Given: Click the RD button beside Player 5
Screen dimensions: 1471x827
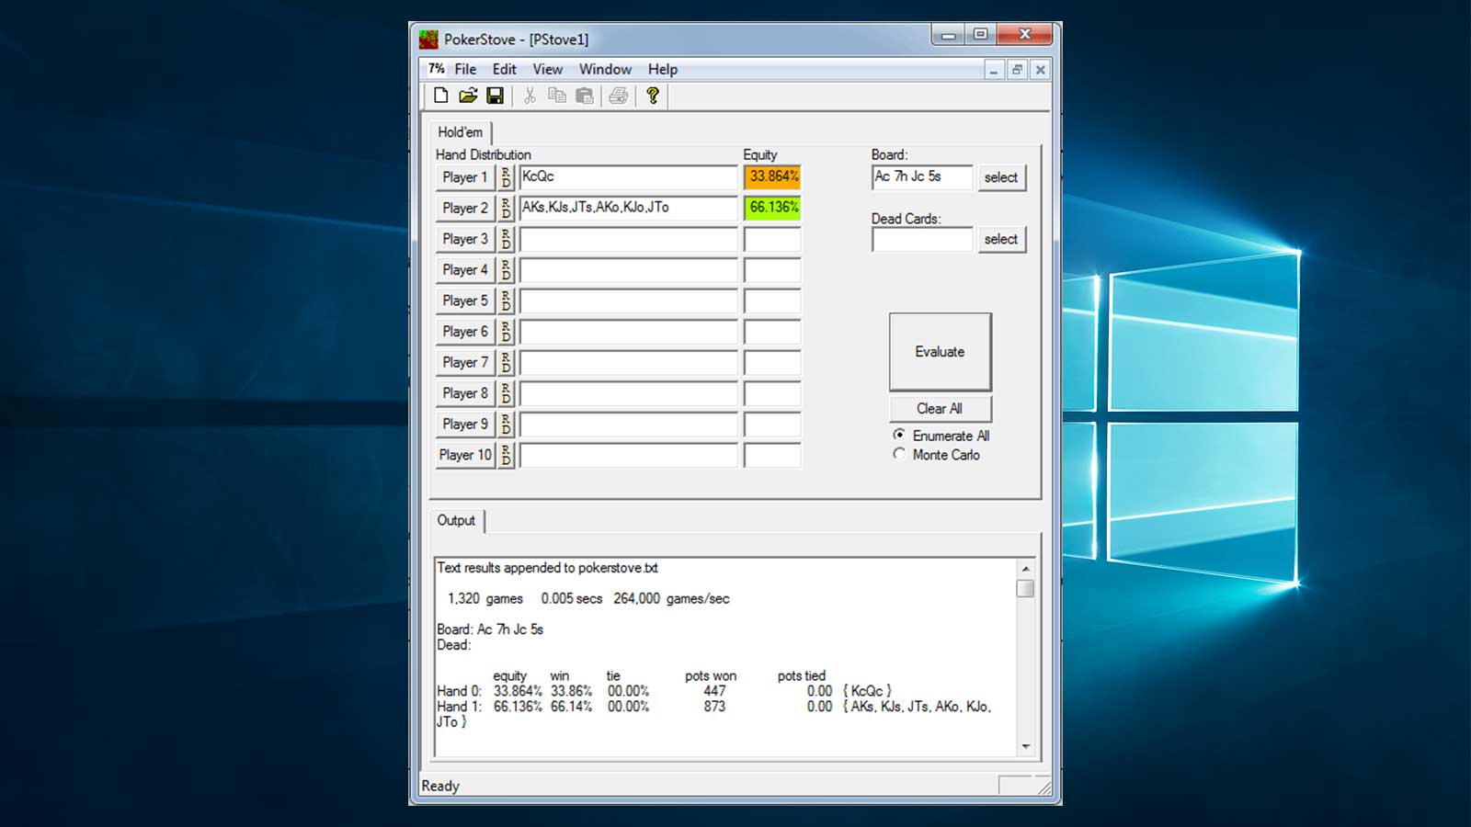Looking at the screenshot, I should pos(506,300).
